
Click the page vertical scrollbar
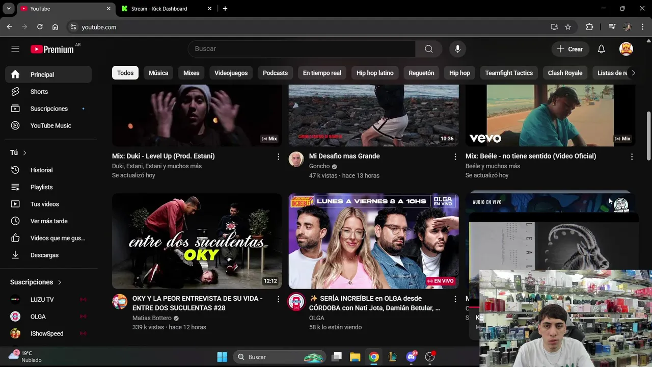tap(648, 135)
